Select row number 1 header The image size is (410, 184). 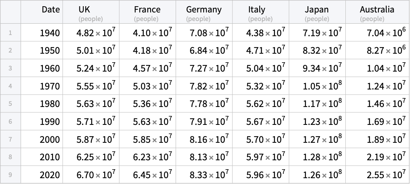11,33
